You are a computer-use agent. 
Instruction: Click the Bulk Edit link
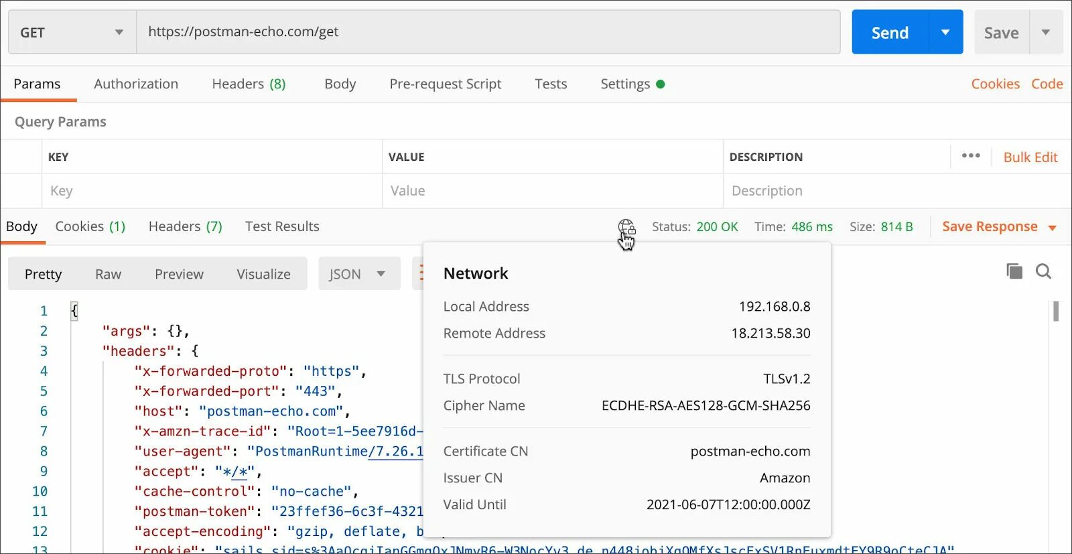point(1030,157)
